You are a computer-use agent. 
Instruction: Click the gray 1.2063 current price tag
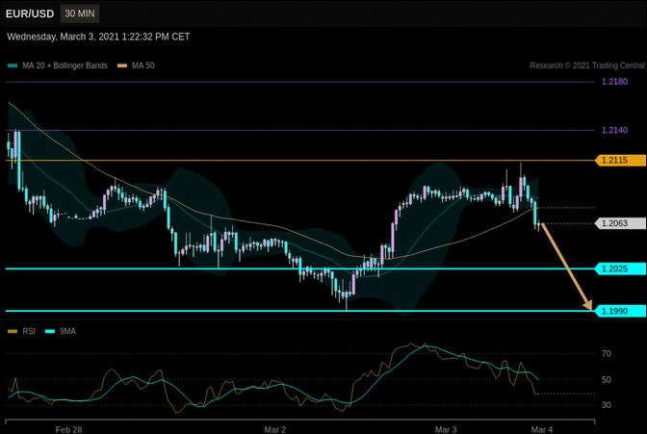pos(620,223)
